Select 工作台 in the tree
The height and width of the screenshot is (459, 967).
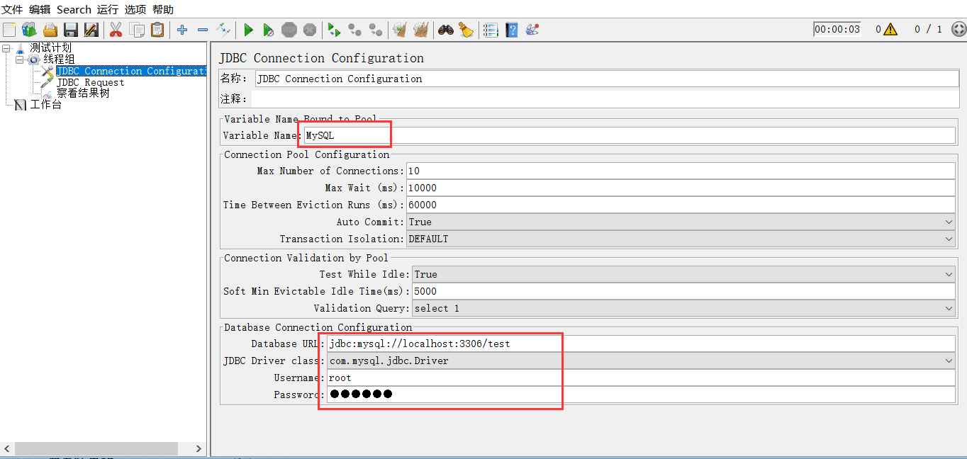[x=45, y=104]
